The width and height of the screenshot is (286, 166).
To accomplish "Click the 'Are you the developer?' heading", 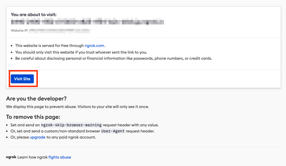I will [36, 99].
